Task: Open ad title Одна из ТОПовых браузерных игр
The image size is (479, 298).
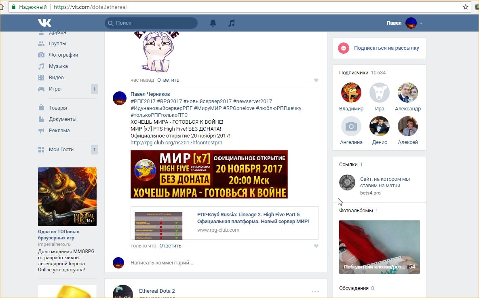Action: coord(58,235)
